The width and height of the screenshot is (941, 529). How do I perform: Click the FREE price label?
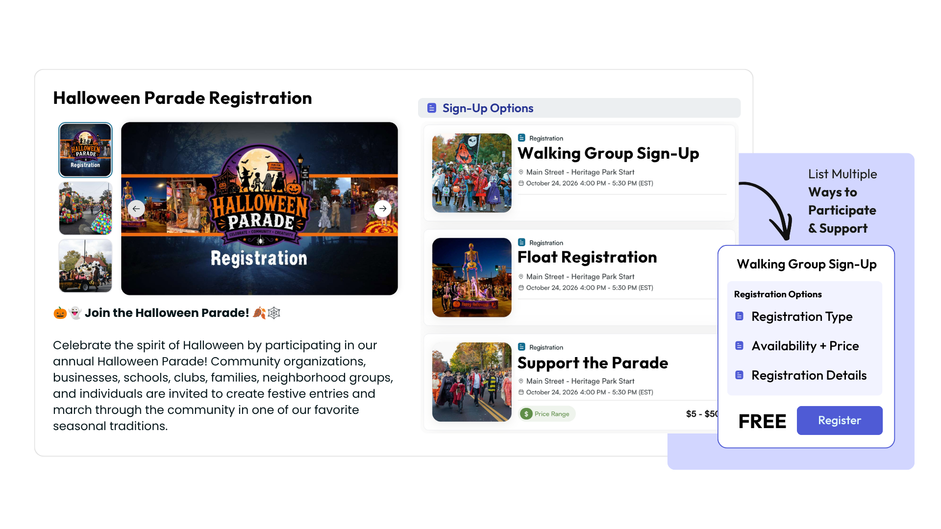[762, 421]
